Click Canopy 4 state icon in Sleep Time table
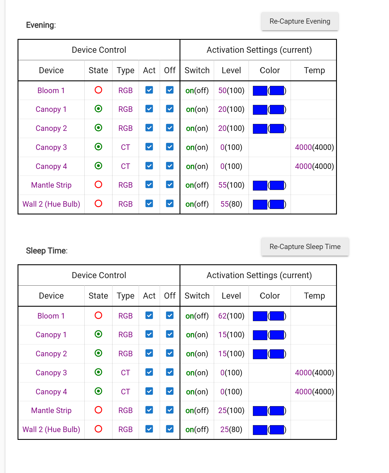Screen dimensions: 389x473 98,391
